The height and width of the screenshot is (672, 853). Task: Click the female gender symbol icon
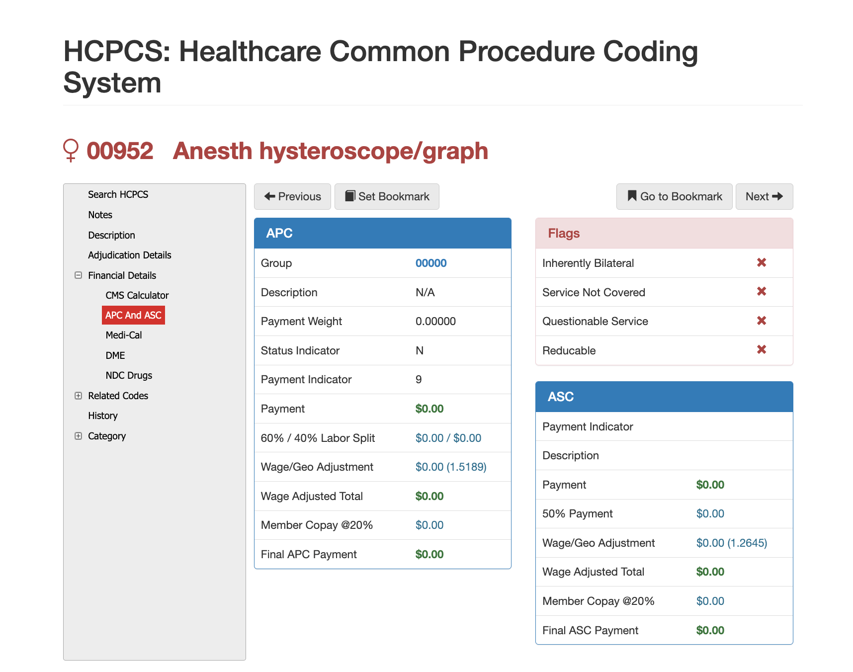71,150
